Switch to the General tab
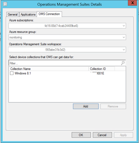 point(13,14)
